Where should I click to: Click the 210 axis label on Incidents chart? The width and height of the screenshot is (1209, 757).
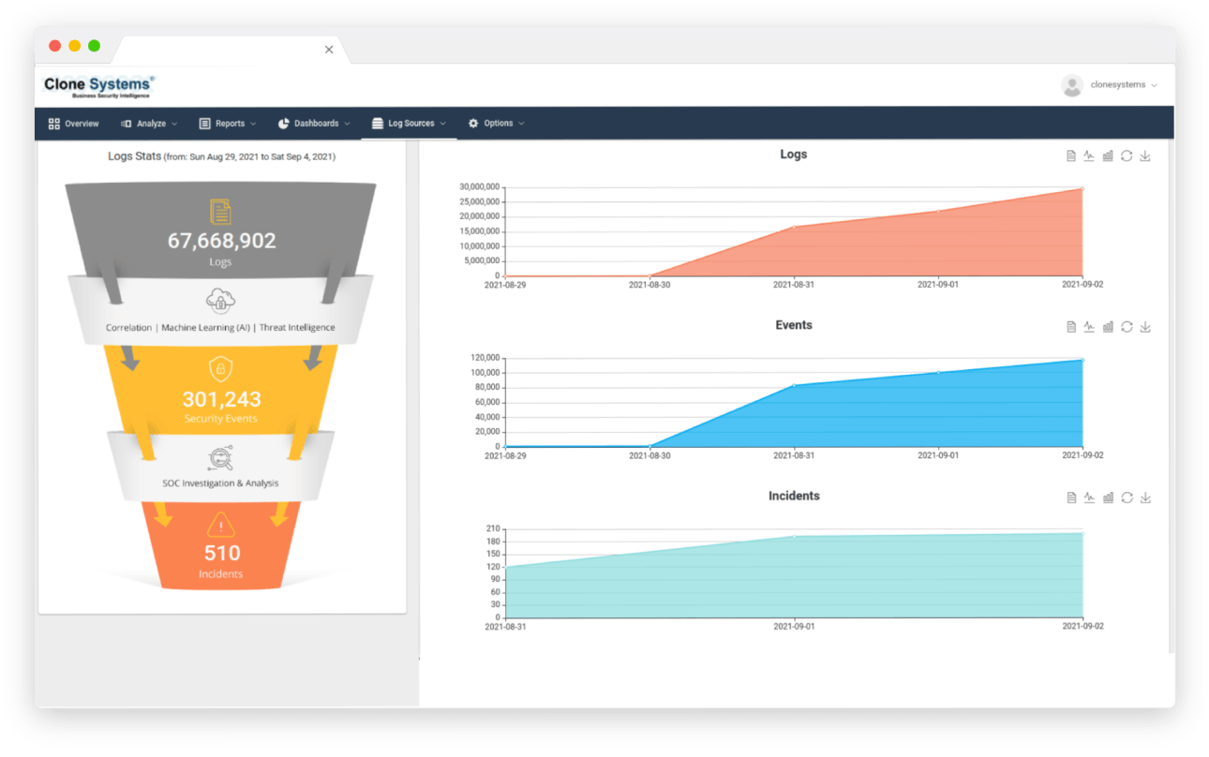(492, 528)
